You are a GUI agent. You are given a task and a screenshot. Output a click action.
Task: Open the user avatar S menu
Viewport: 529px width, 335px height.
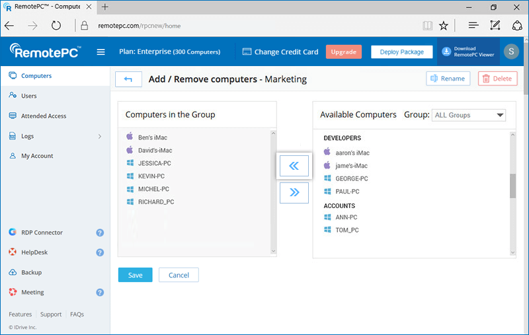511,52
